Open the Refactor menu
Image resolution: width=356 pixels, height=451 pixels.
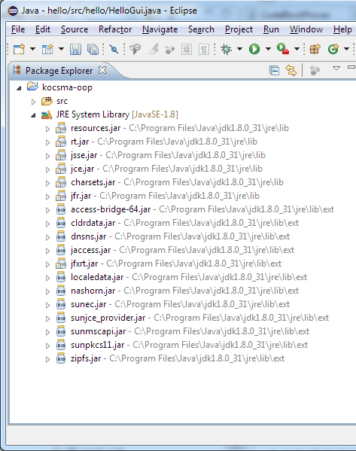(115, 29)
